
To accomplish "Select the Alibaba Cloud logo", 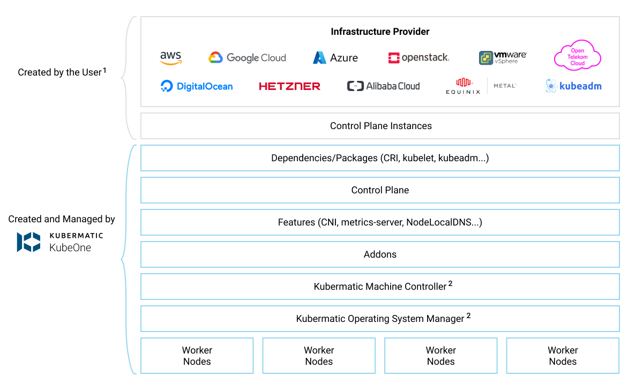I will 383,86.
